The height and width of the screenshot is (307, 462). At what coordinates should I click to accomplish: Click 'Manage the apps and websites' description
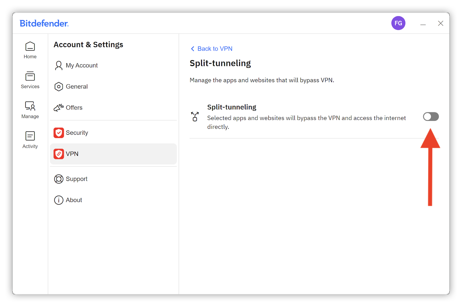pos(262,80)
